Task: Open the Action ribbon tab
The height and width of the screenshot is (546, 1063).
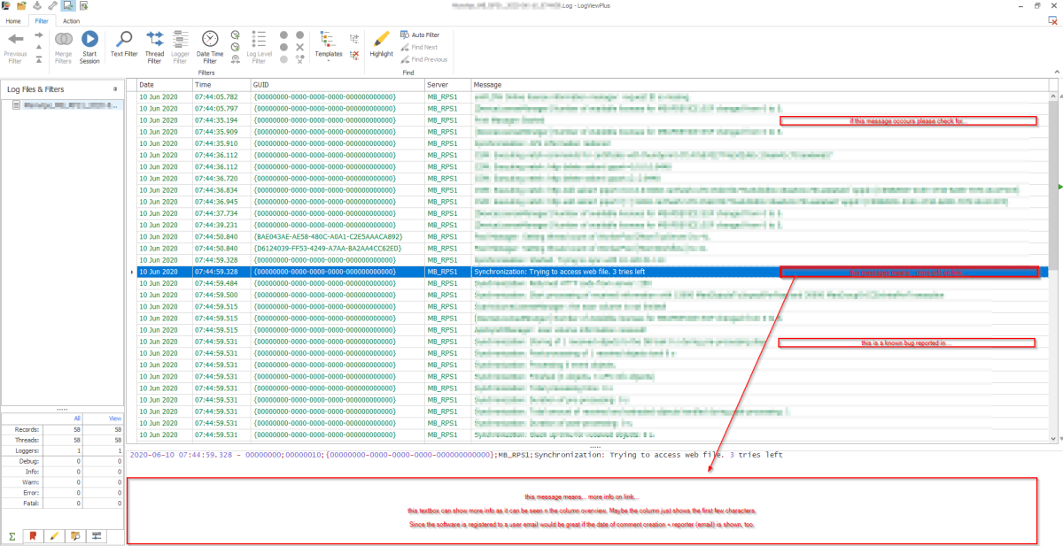Action: (x=71, y=19)
